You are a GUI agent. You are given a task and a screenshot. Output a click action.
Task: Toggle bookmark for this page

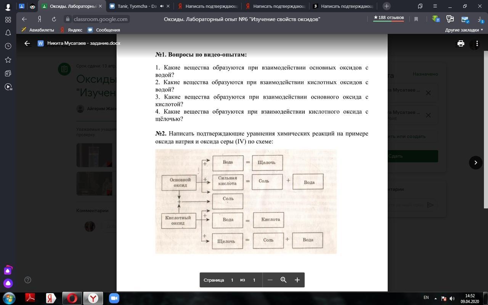(416, 19)
